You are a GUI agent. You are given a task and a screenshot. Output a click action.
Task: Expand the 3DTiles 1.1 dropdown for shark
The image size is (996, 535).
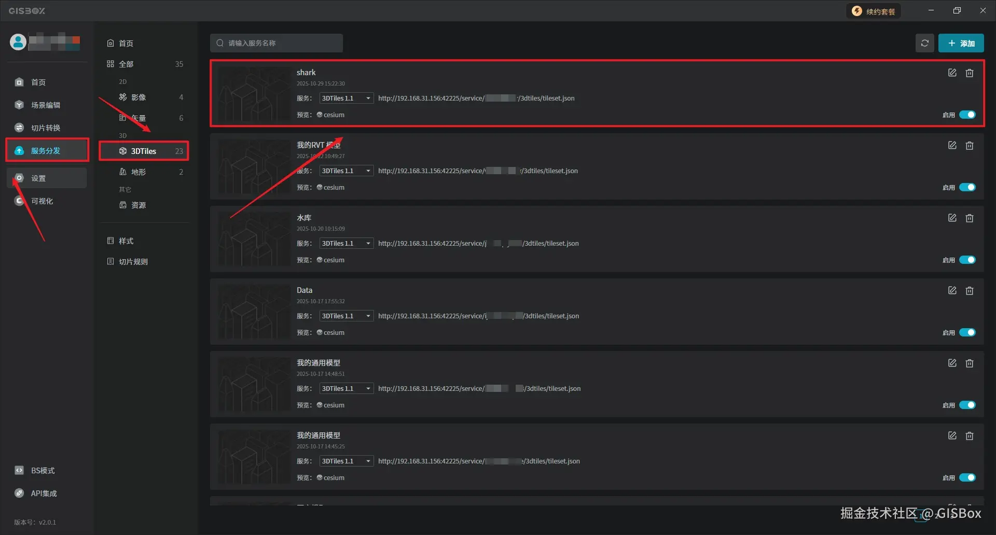pyautogui.click(x=347, y=98)
